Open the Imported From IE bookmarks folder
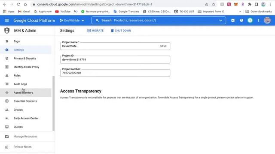Image resolution: width=275 pixels, height=154 pixels. point(211,12)
